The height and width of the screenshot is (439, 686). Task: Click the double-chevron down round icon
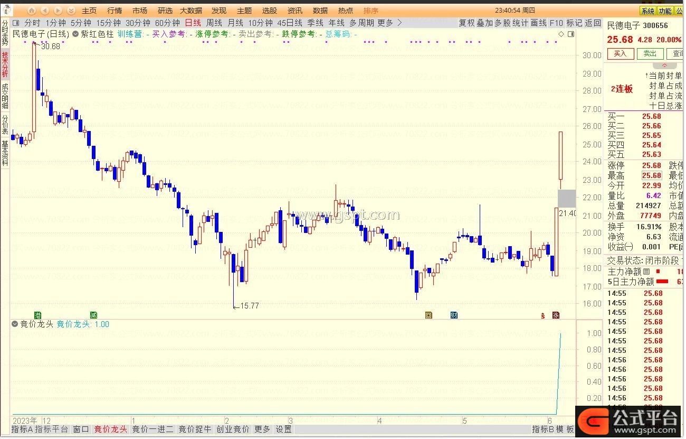tap(71, 11)
